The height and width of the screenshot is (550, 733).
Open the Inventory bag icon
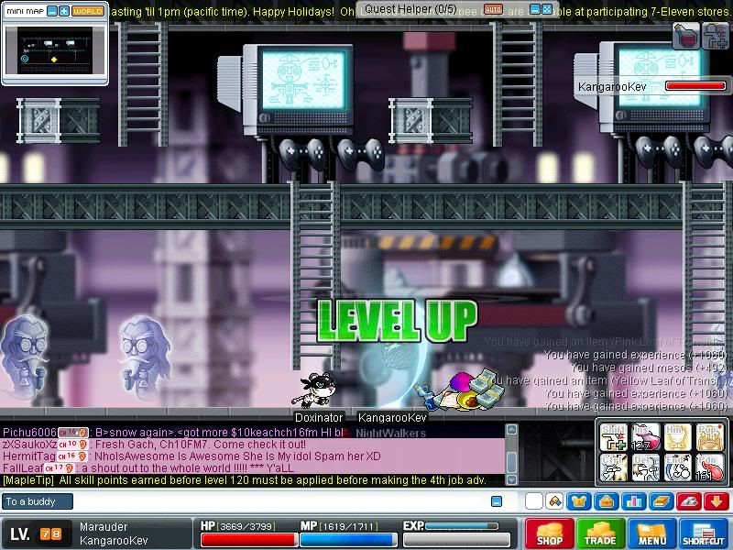tap(607, 501)
